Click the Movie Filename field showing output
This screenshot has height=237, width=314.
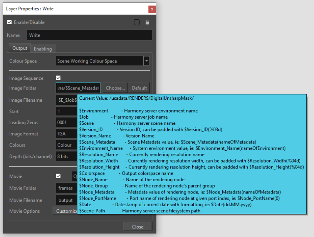[67, 200]
